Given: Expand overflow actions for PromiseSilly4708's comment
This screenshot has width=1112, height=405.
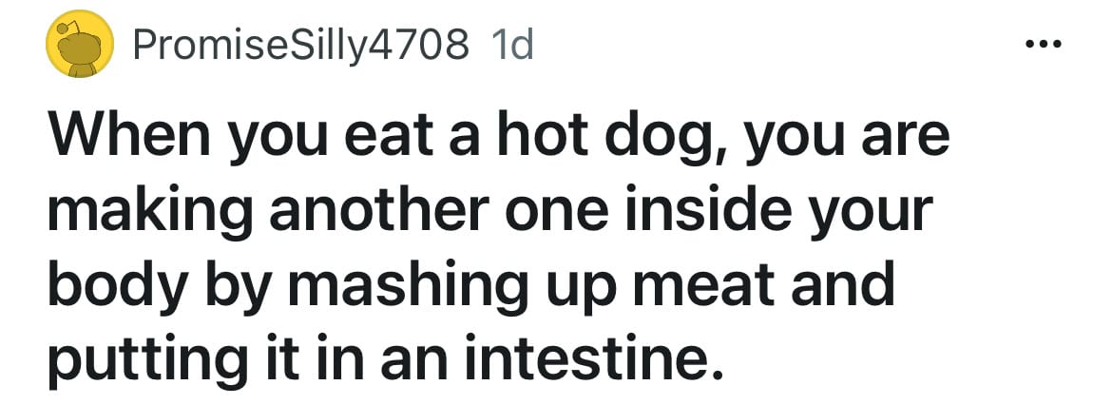Looking at the screenshot, I should click(1044, 45).
